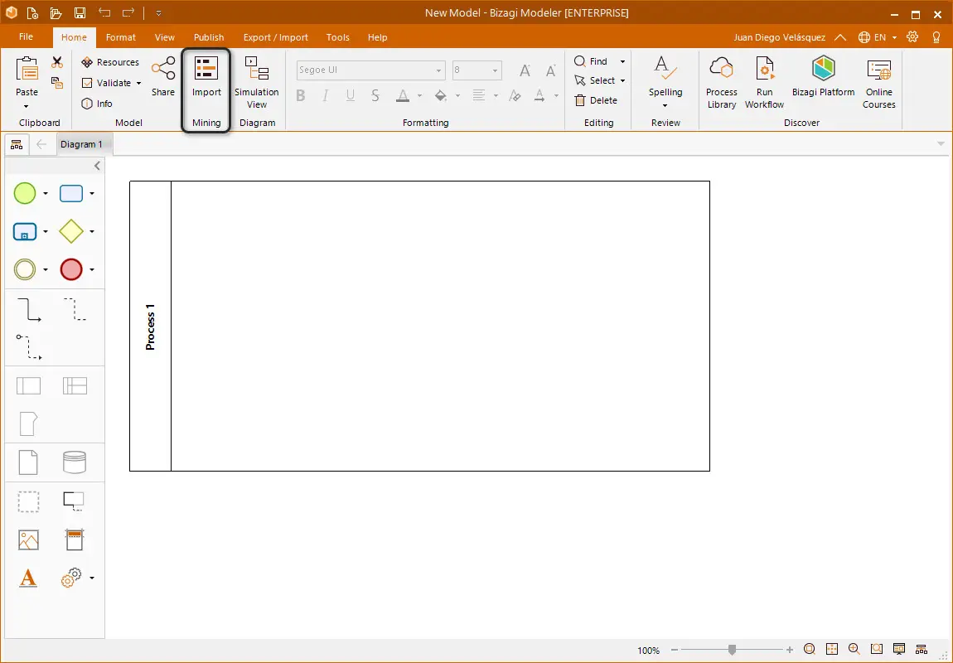Select the Intermediate Event shape
Viewport: 953px width, 663px height.
(25, 269)
